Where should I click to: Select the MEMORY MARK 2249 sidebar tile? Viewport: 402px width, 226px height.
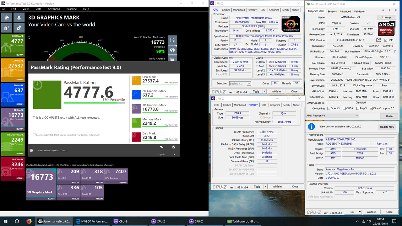click(13, 144)
